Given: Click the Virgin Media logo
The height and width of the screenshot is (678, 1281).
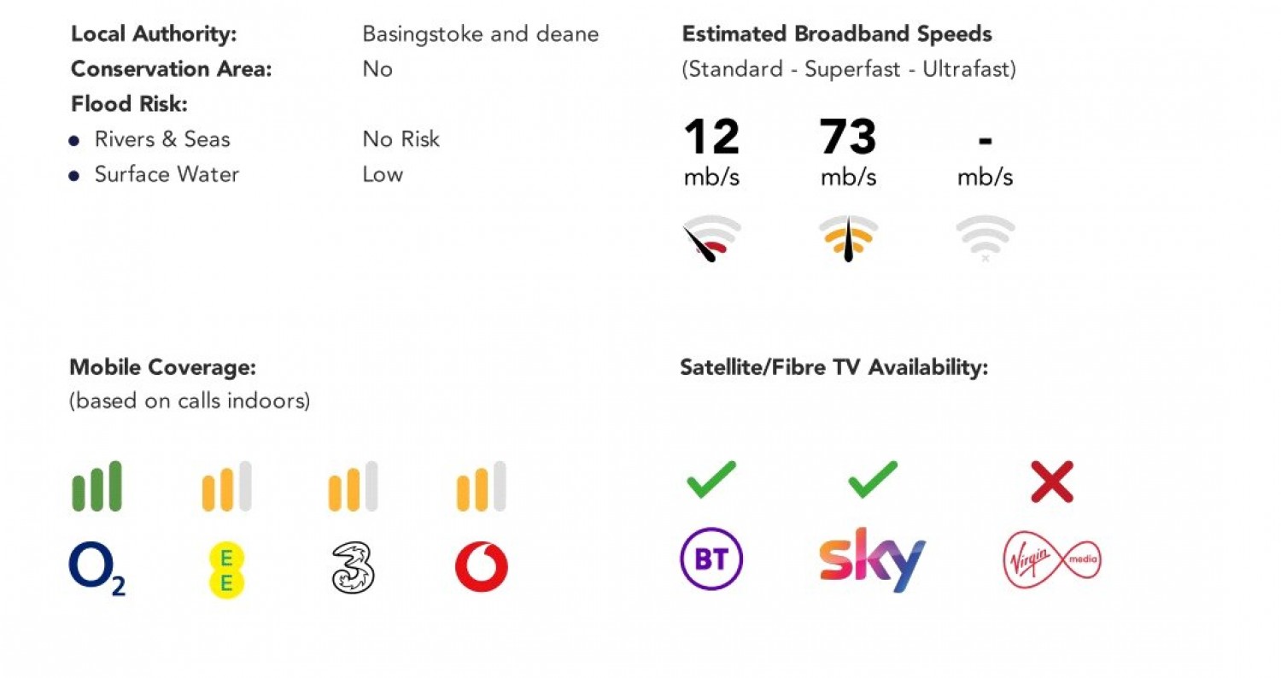Looking at the screenshot, I should (x=1051, y=562).
